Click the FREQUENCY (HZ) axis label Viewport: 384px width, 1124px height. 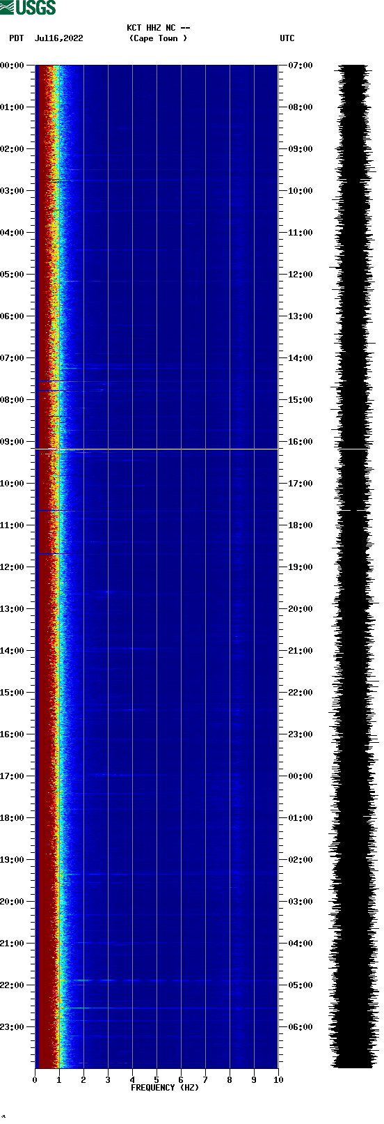(165, 1088)
